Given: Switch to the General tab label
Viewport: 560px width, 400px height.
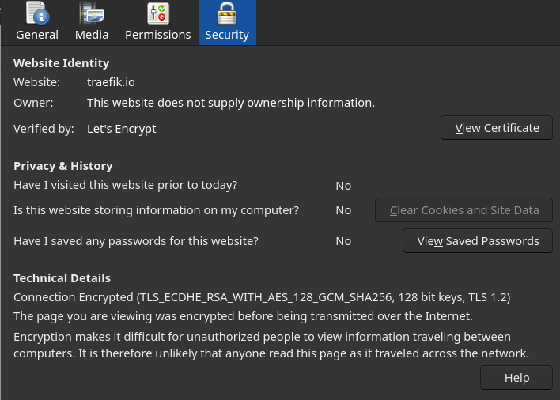Looking at the screenshot, I should (37, 35).
